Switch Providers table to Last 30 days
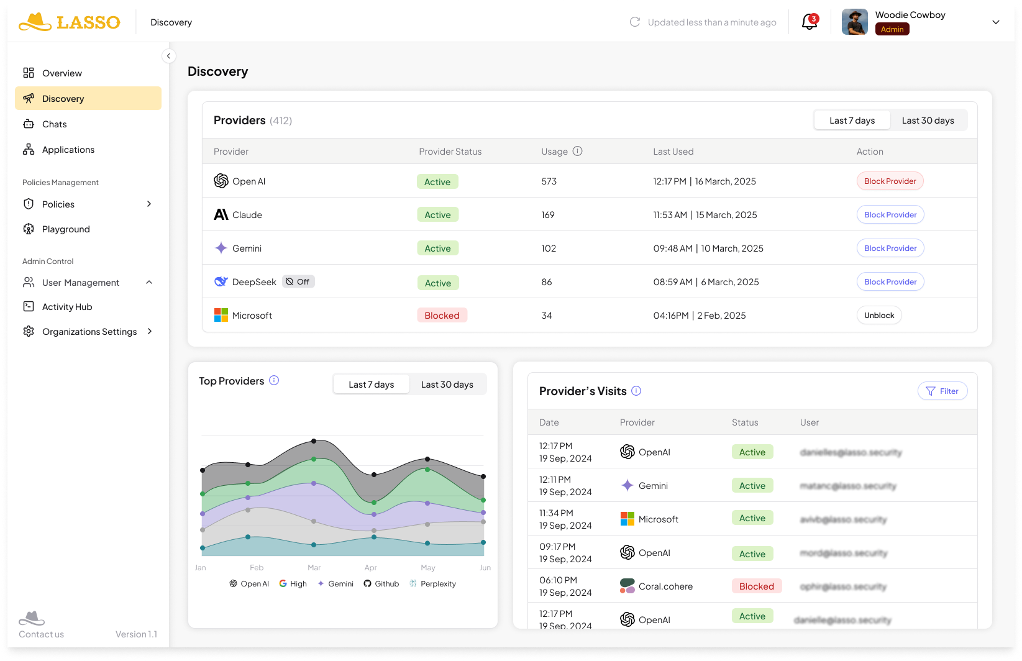This screenshot has width=1022, height=661. coord(928,121)
